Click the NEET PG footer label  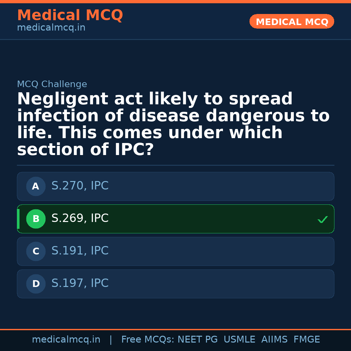tap(198, 340)
